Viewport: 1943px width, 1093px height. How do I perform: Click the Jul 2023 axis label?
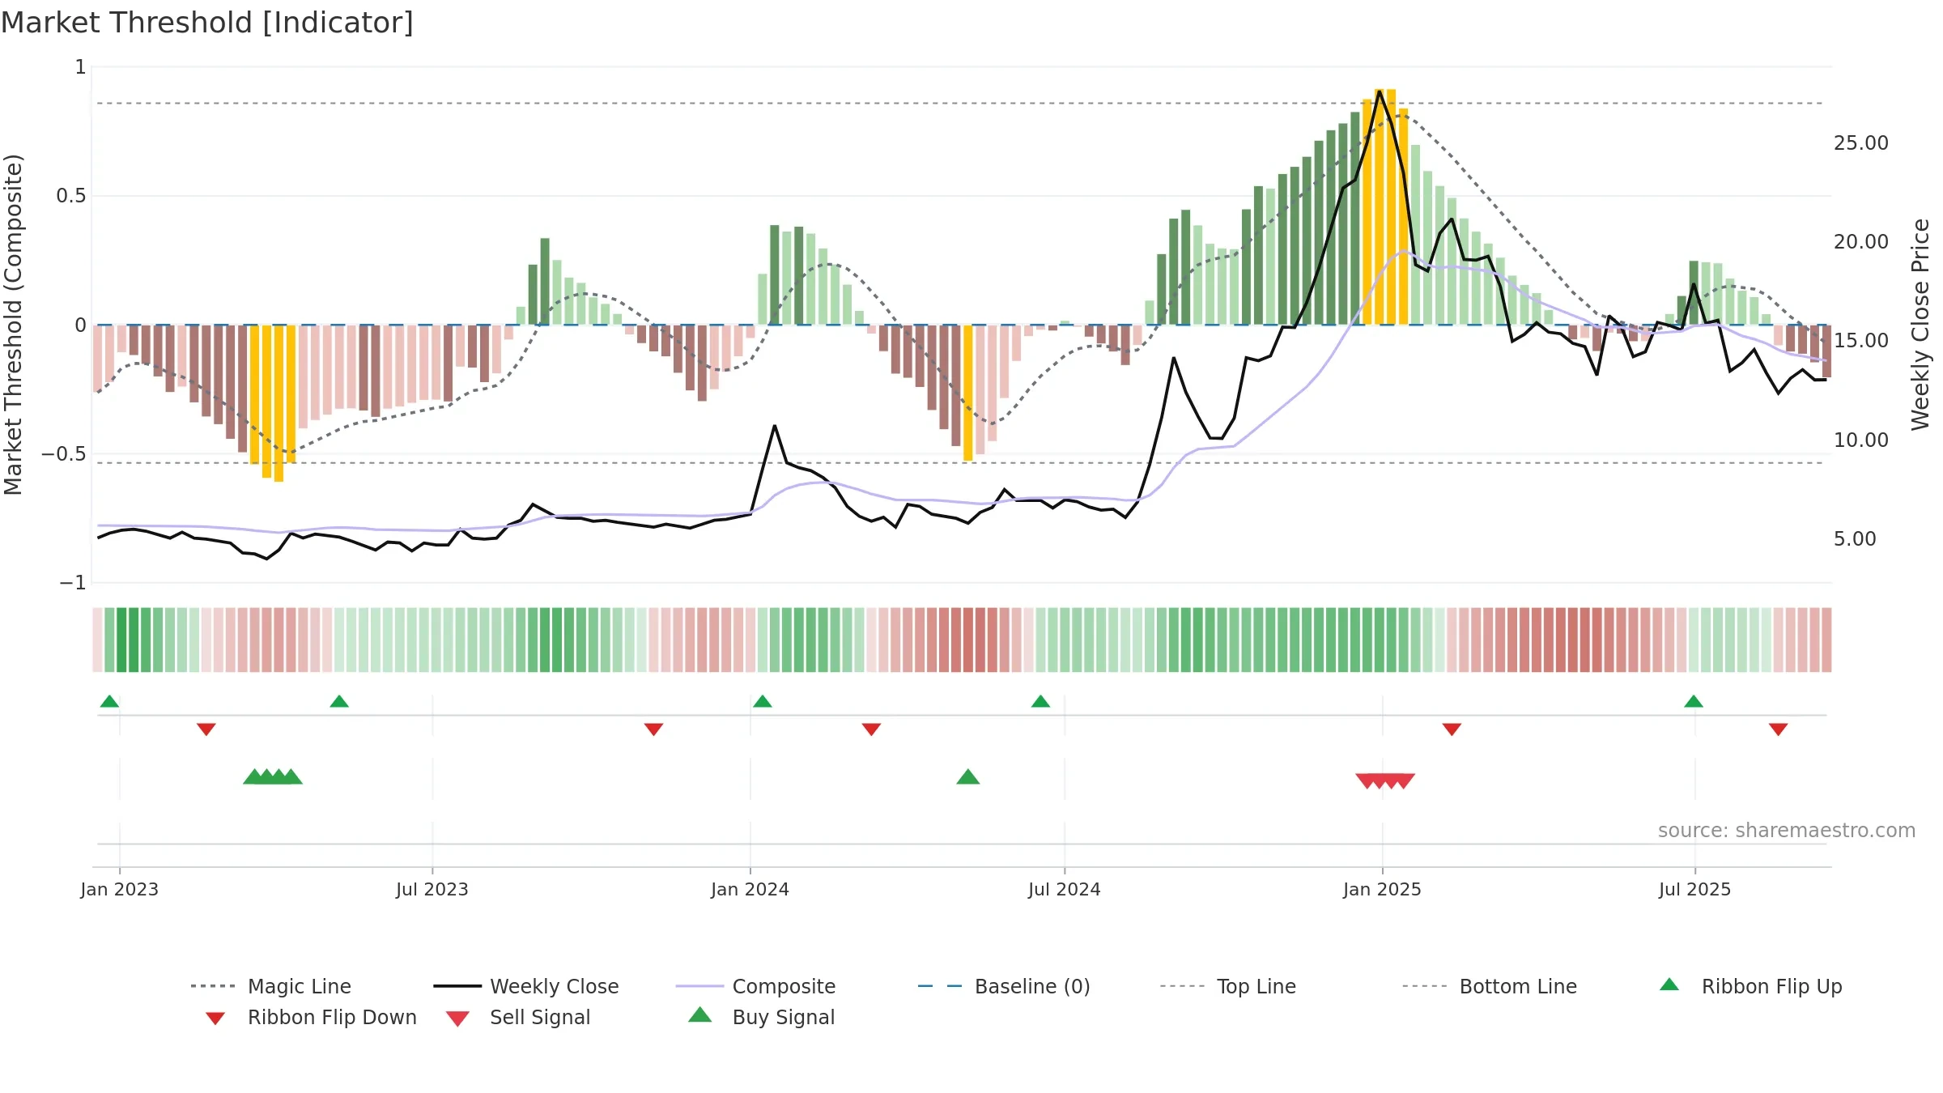432,890
